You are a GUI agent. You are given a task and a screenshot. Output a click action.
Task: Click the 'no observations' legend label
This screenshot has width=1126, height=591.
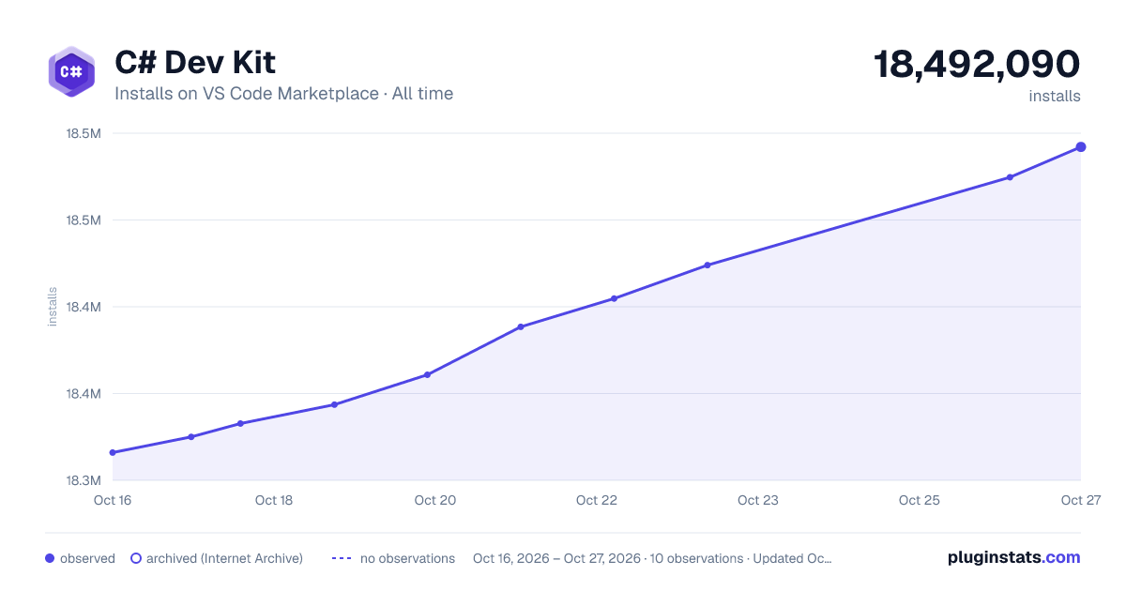click(x=407, y=558)
